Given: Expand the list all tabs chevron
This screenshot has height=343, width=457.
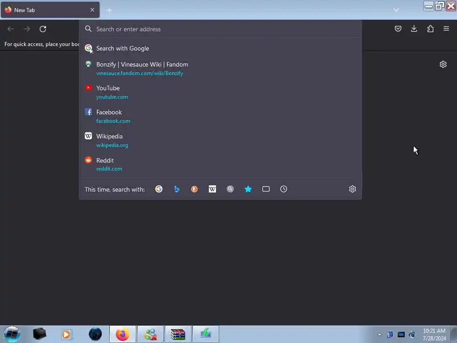Looking at the screenshot, I should click(396, 10).
